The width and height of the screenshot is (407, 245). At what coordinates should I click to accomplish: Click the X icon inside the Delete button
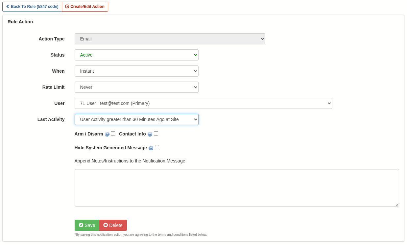click(x=105, y=225)
